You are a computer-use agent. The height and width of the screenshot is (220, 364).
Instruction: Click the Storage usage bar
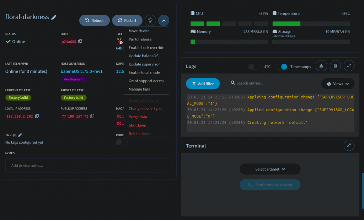click(311, 42)
